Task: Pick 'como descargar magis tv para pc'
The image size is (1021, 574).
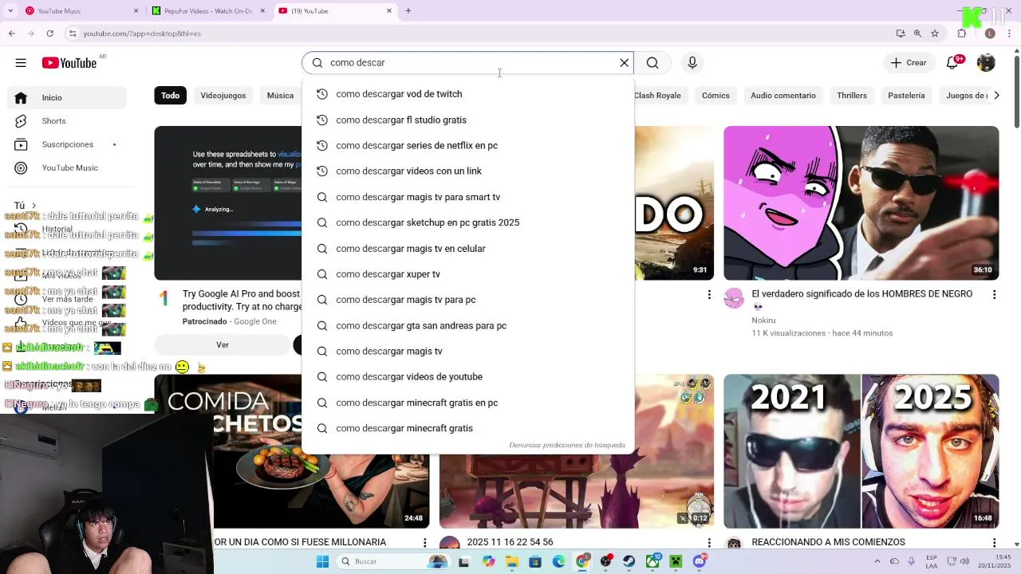Action: (468, 300)
